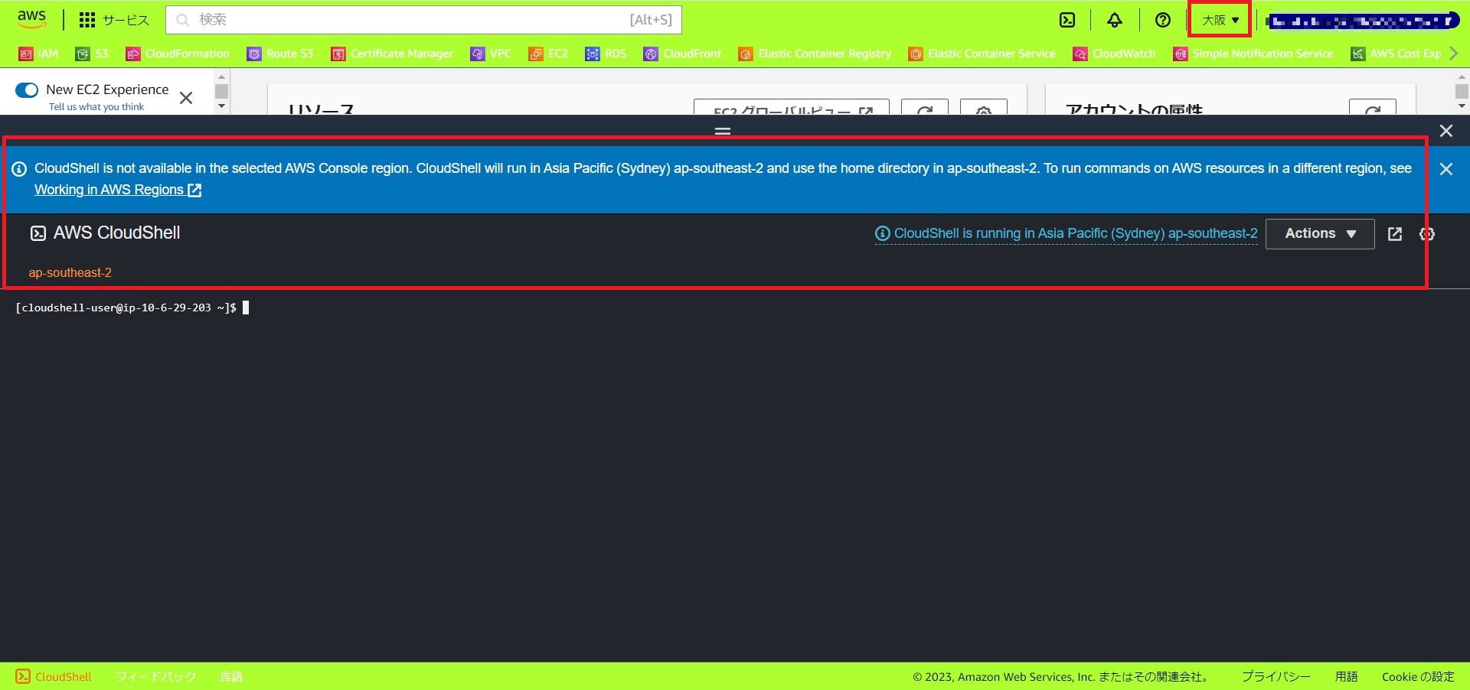
Task: Toggle off the New EC2 Experience switch
Action: (27, 90)
